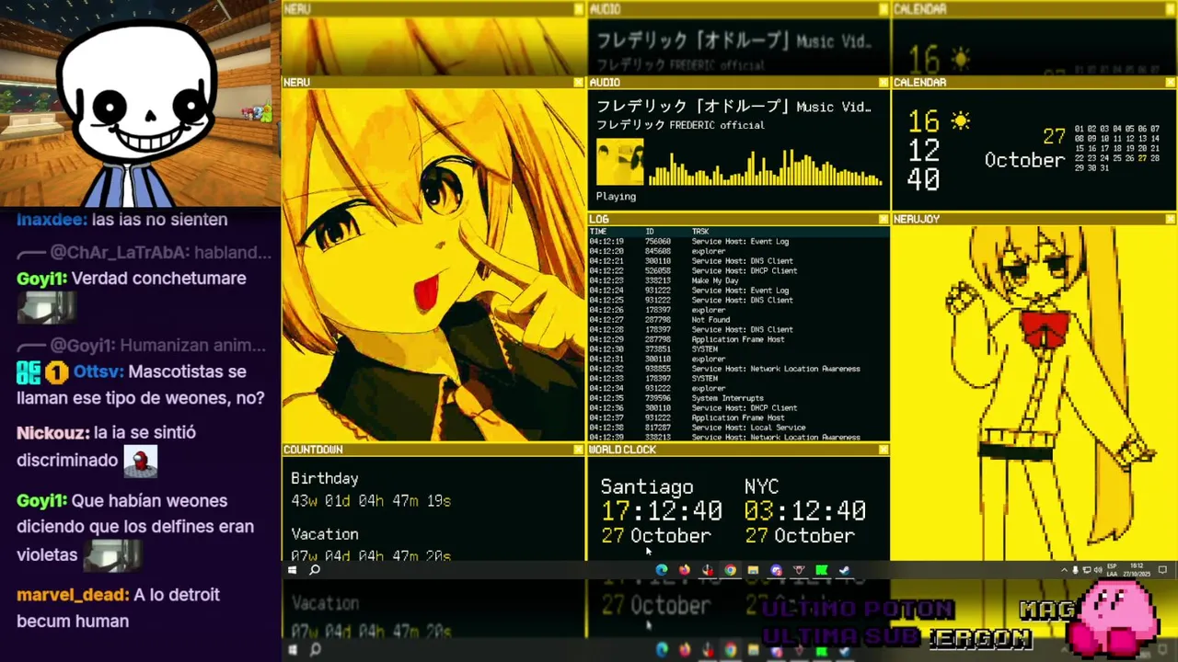Click the COUNTDOWN panel title
The width and height of the screenshot is (1178, 662).
[313, 450]
